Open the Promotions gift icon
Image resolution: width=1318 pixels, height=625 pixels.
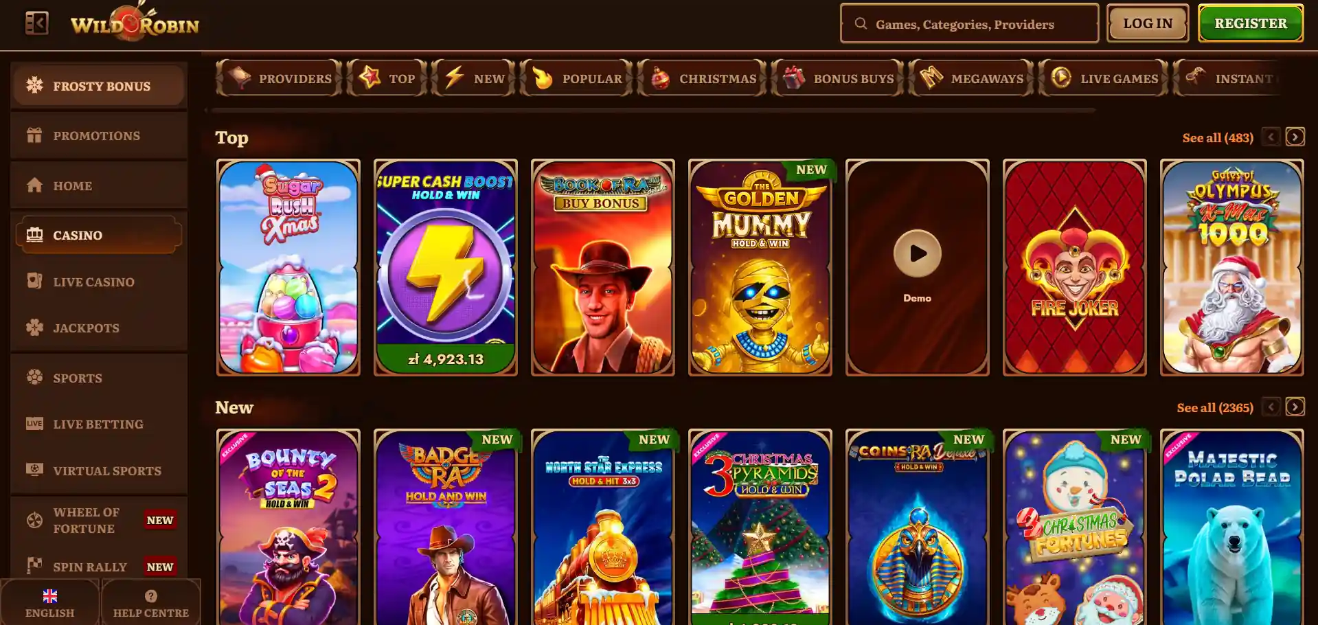pyautogui.click(x=34, y=135)
